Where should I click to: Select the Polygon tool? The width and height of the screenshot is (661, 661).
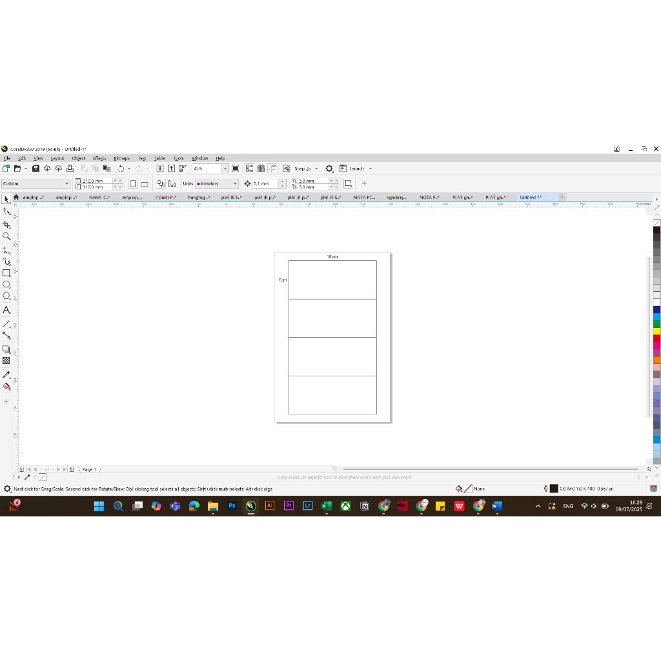click(6, 296)
